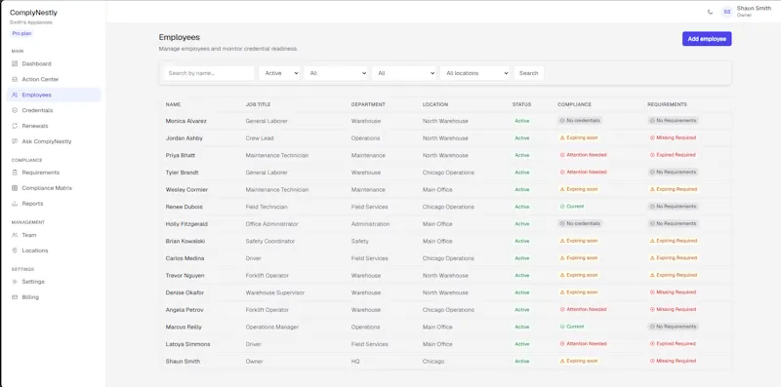Image resolution: width=781 pixels, height=387 pixels.
Task: Open Shaun Smith employee row
Action: 446,361
